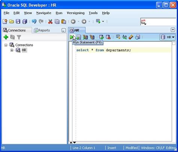The height and width of the screenshot is (152, 178).
Task: Click the Back navigation arrow icon
Action: [x=73, y=21]
